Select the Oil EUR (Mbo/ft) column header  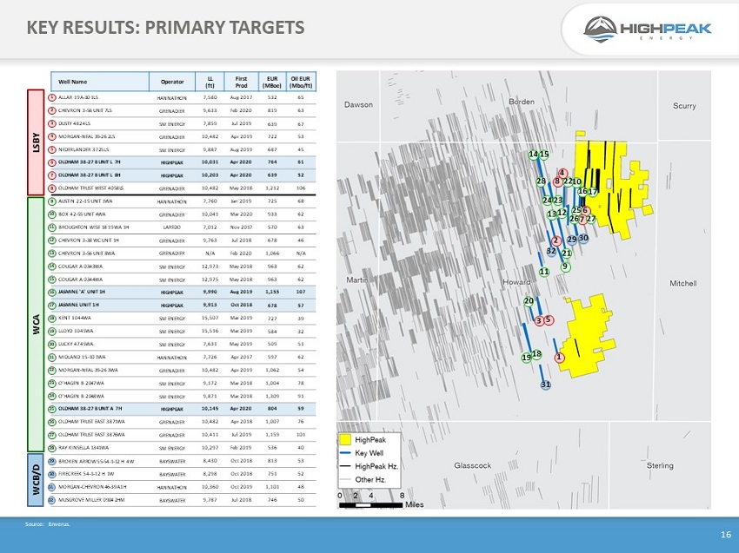[x=301, y=82]
